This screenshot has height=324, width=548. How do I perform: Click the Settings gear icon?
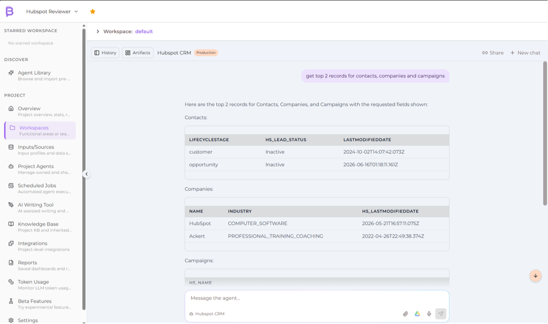pyautogui.click(x=11, y=321)
